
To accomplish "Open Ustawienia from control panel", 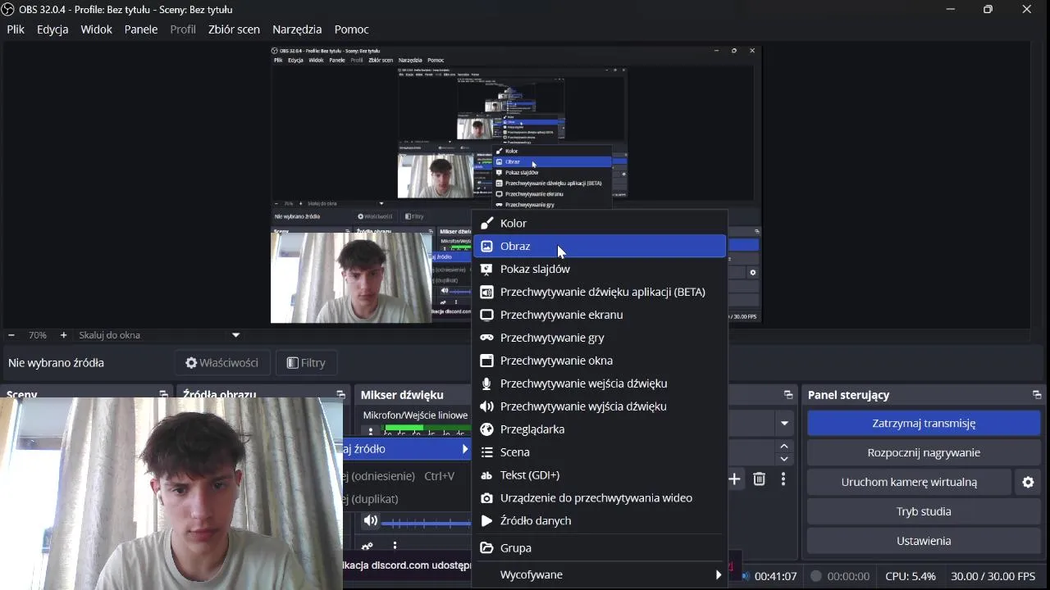I will coord(924,541).
